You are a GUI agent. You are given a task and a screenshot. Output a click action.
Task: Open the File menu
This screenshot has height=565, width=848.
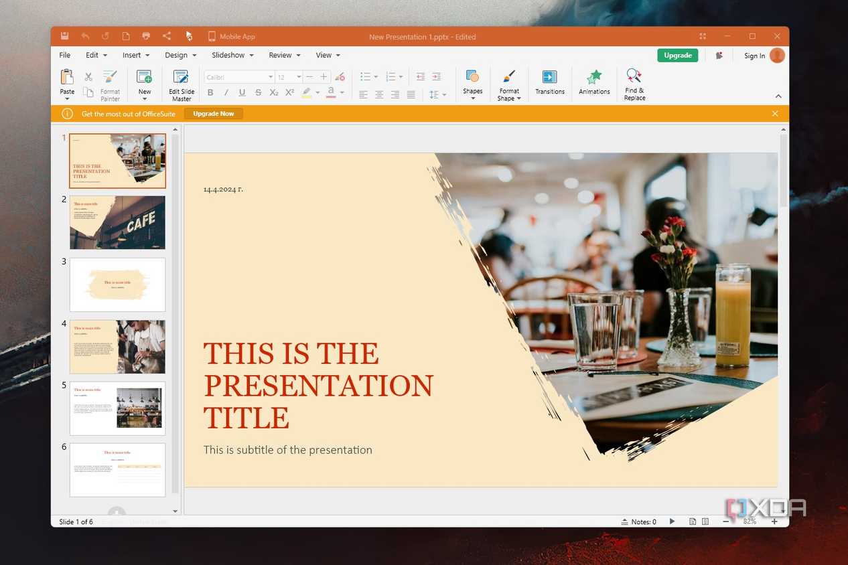click(64, 55)
